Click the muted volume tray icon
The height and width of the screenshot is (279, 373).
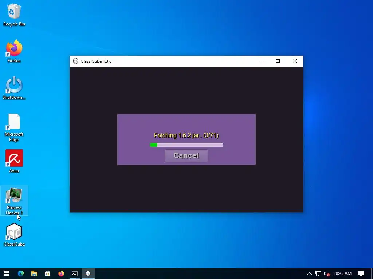pyautogui.click(x=327, y=274)
